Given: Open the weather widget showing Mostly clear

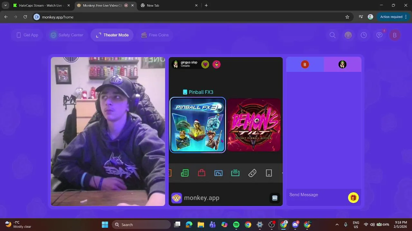Looking at the screenshot, I should pyautogui.click(x=18, y=224).
